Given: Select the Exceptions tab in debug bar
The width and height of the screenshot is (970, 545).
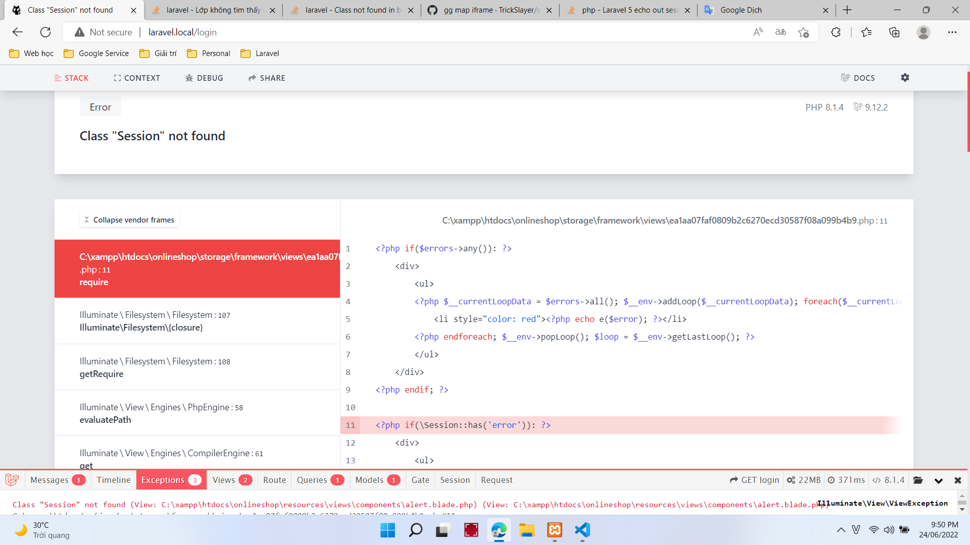Looking at the screenshot, I should click(163, 479).
